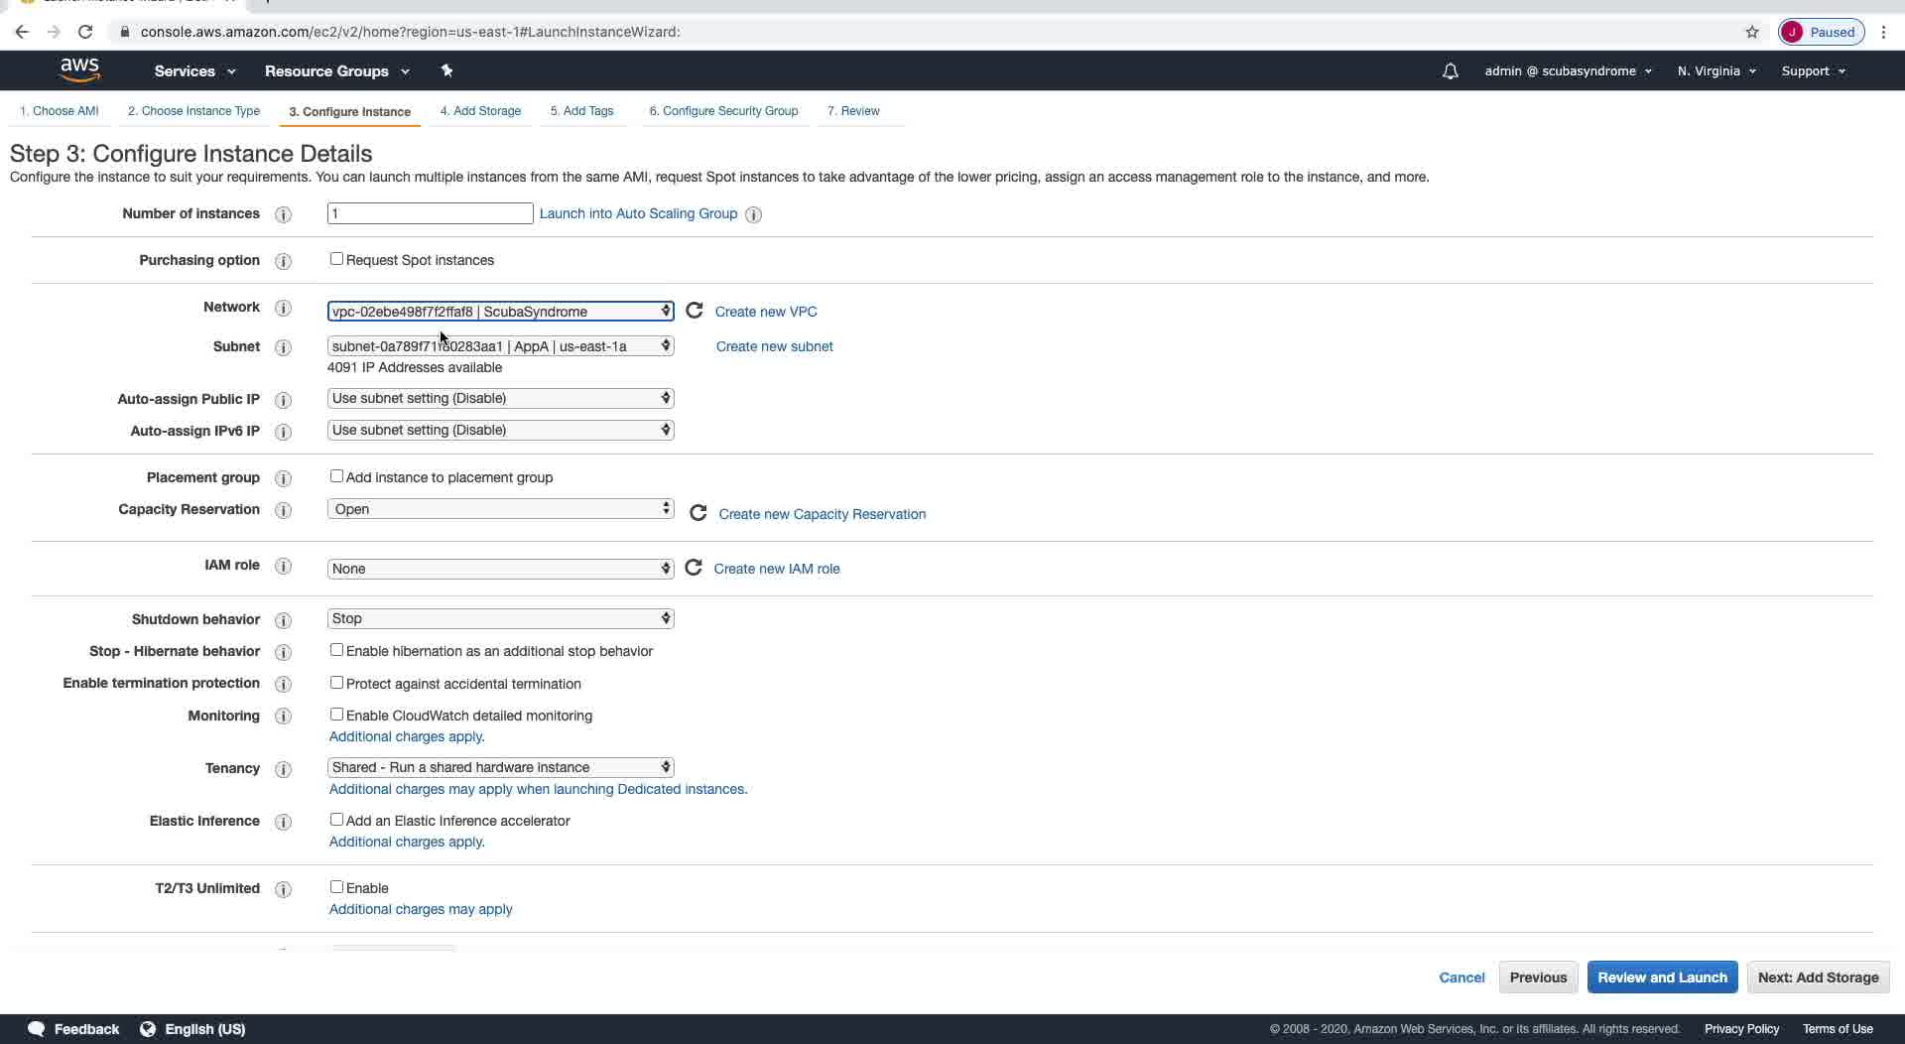The height and width of the screenshot is (1044, 1905).
Task: Enable CloudWatch detailed monitoring checkbox
Action: pos(336,715)
